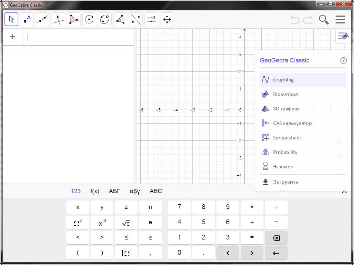Select the Reflect about Line tool

(x=136, y=19)
